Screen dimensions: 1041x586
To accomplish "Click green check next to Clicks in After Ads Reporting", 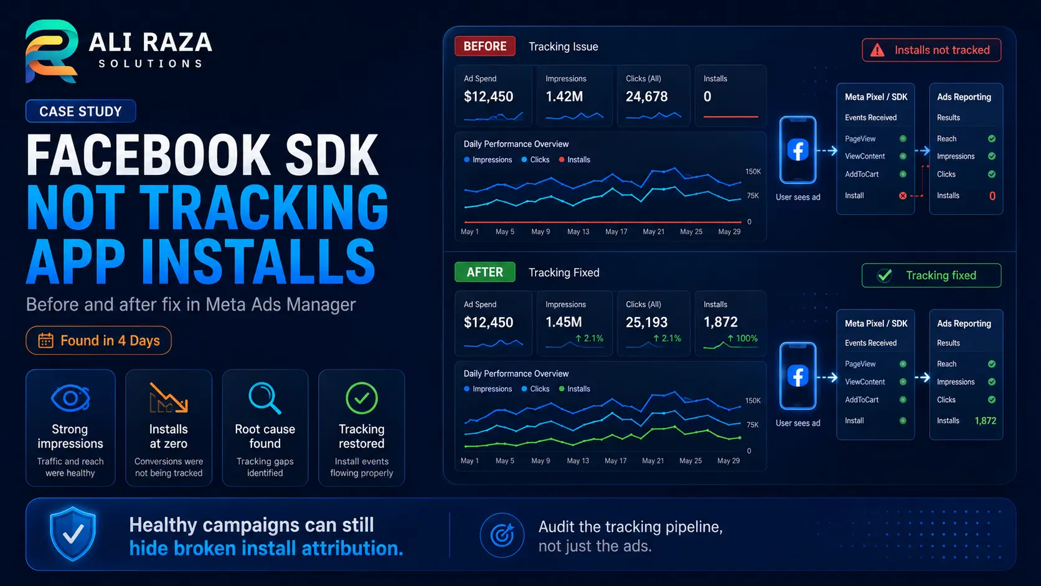I will coord(992,400).
